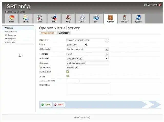
Task: Toggle the Start at boot checkbox
Action: (x=67, y=72)
